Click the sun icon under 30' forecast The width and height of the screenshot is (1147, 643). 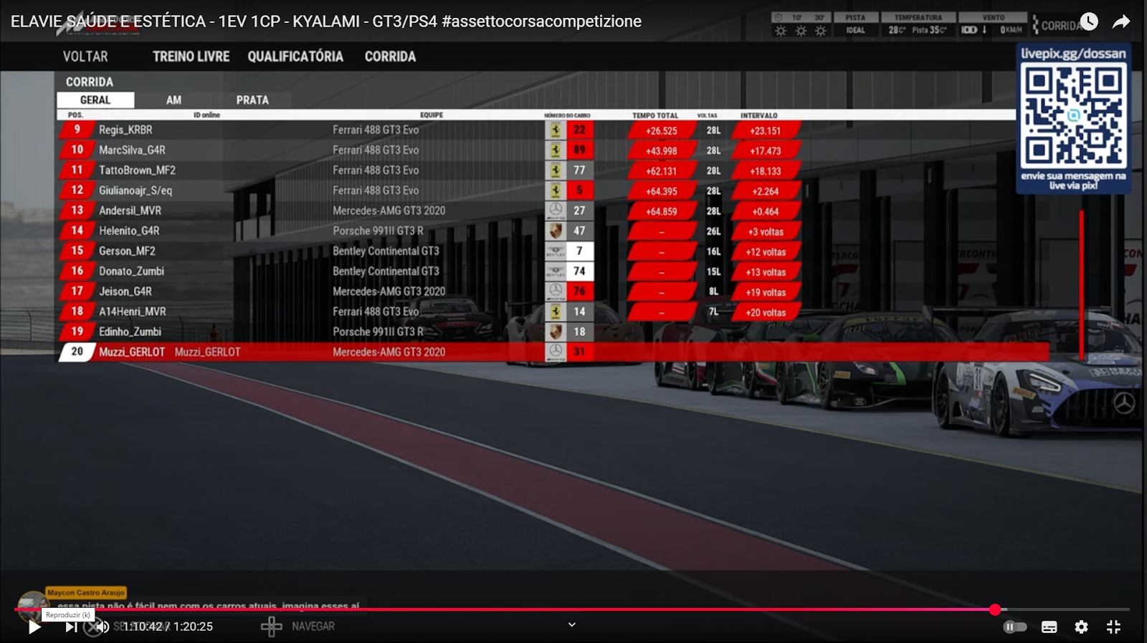point(821,31)
